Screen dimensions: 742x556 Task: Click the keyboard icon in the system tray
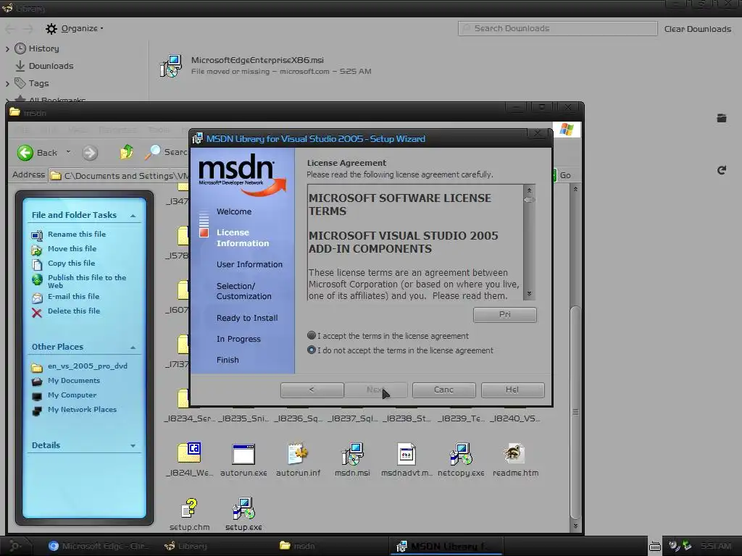click(x=655, y=547)
